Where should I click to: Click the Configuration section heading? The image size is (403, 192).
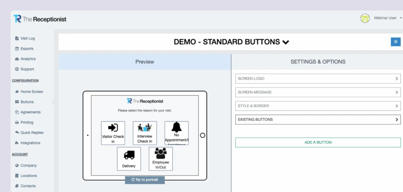point(25,80)
